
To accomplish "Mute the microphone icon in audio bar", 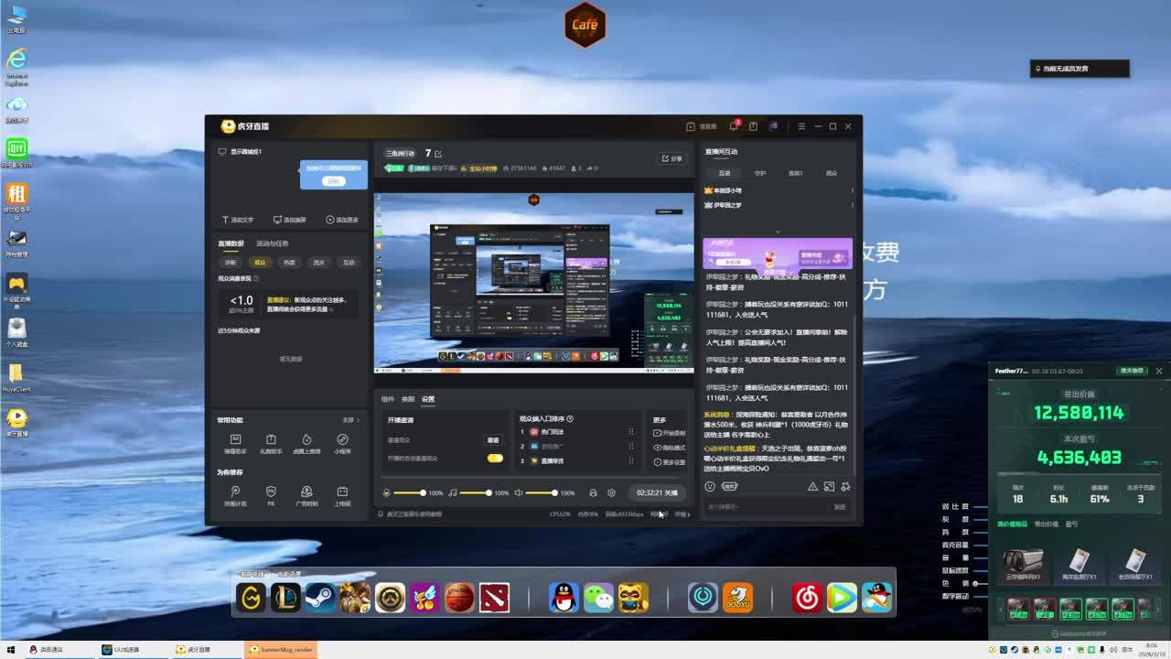I will (387, 493).
